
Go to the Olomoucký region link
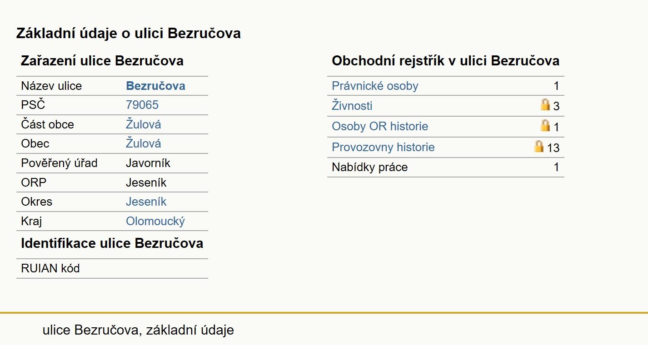(x=155, y=221)
